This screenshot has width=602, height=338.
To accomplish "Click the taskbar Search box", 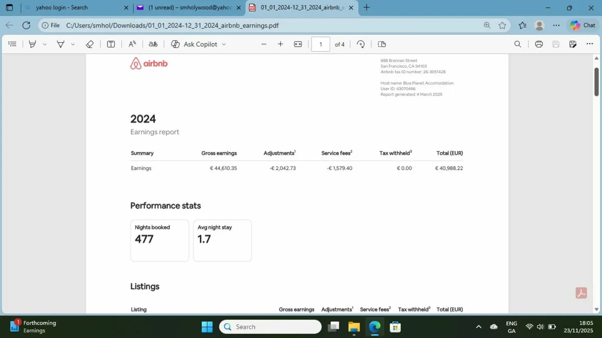I will (270, 327).
